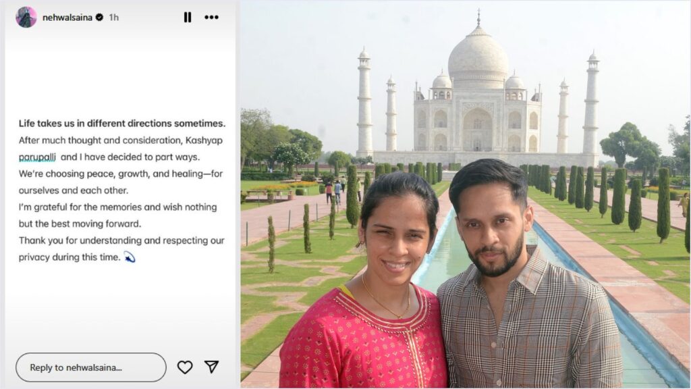The image size is (691, 389).
Task: Click the blue verified badge
Action: coord(100,17)
